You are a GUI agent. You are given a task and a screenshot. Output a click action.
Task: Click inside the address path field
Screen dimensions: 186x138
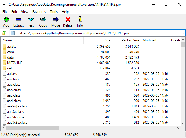tap(97, 33)
